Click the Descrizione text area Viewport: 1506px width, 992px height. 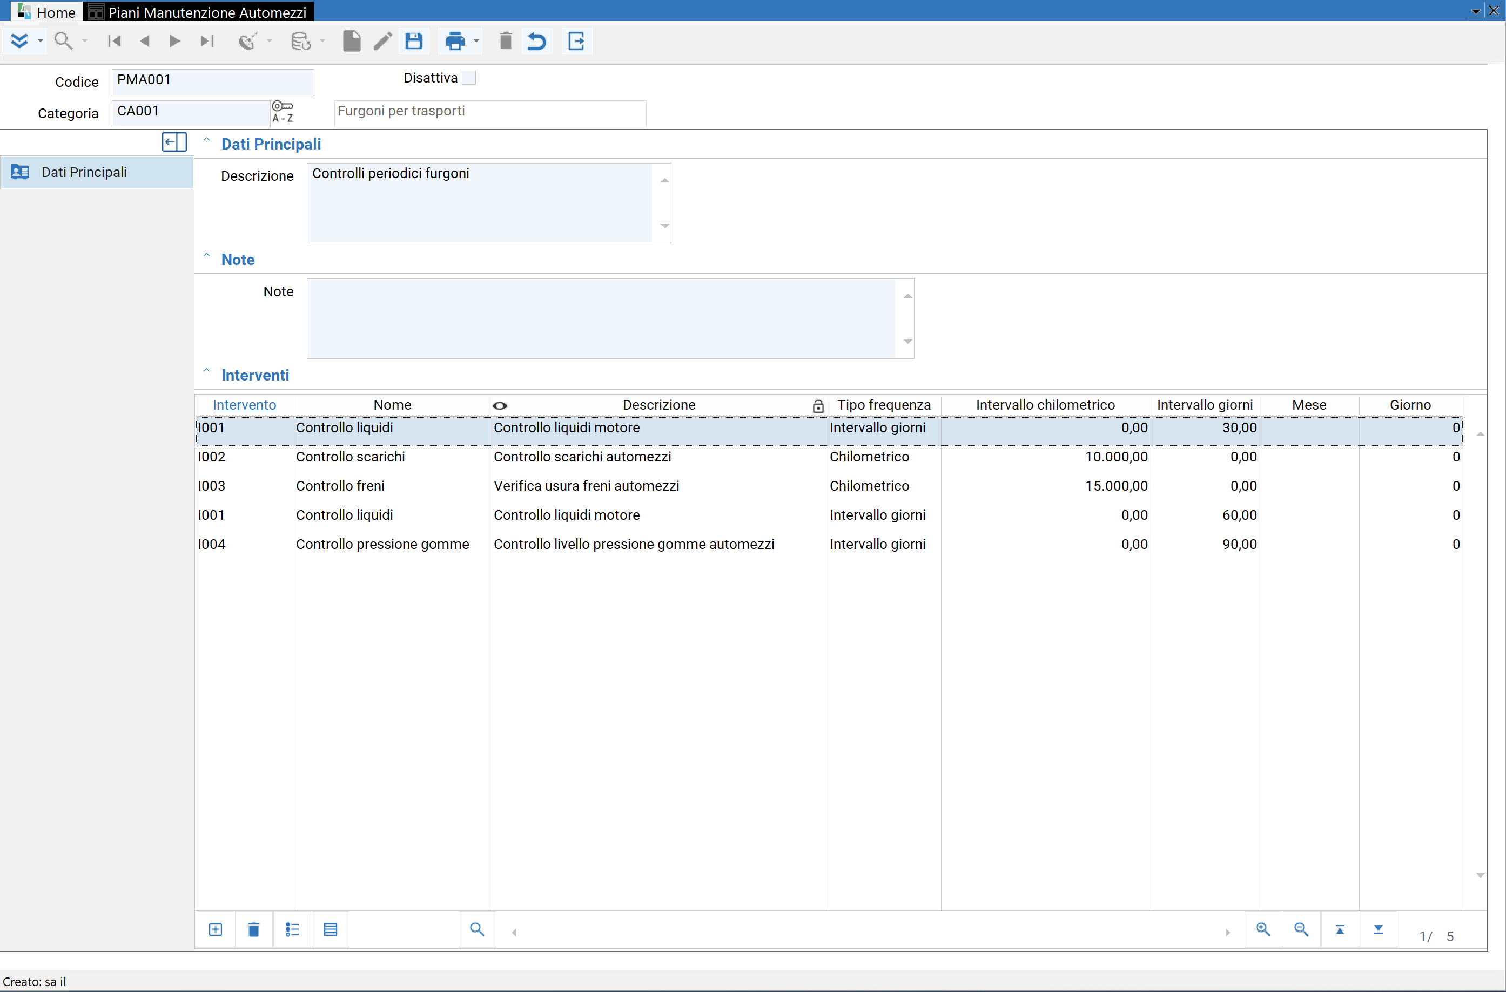480,203
